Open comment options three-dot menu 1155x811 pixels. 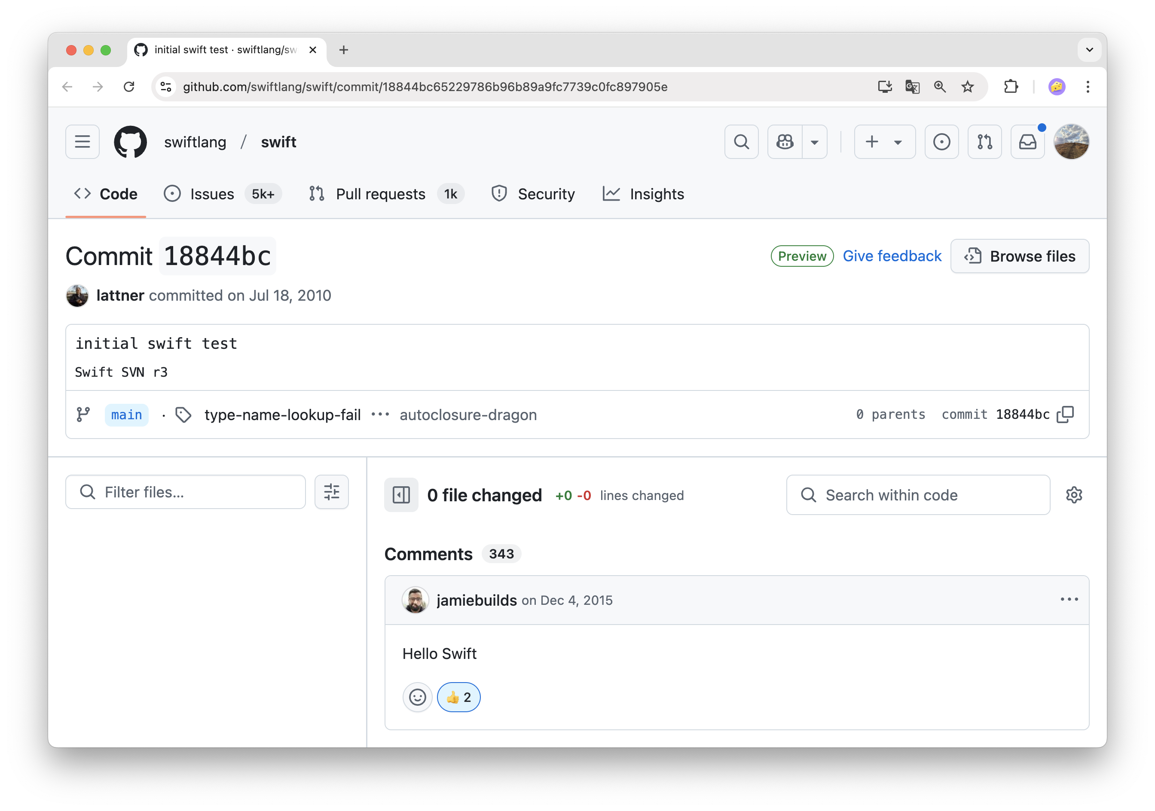(1069, 599)
